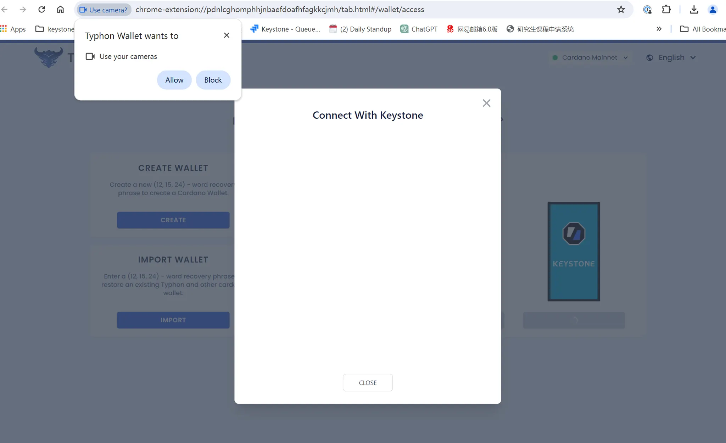This screenshot has width=726, height=443.
Task: Allow camera access for Typhon Wallet
Action: (x=174, y=80)
